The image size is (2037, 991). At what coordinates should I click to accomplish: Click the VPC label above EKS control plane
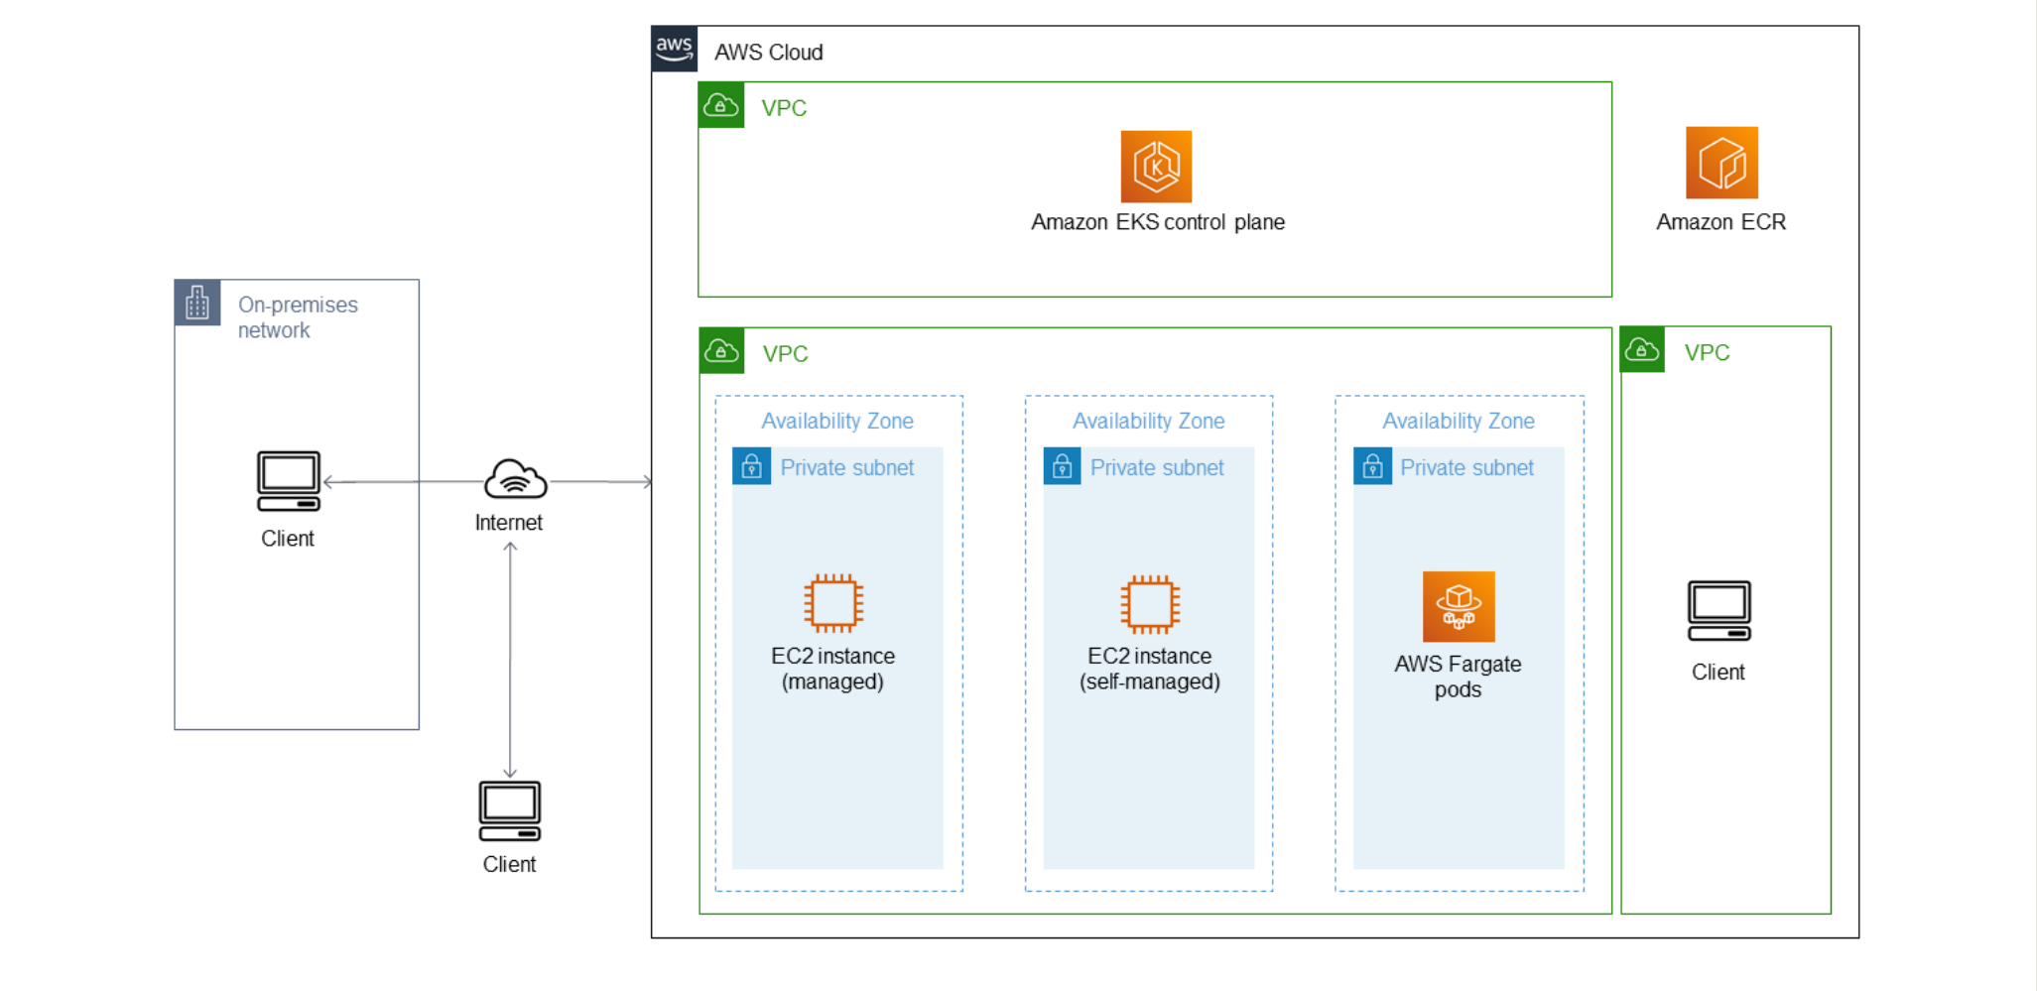(784, 108)
